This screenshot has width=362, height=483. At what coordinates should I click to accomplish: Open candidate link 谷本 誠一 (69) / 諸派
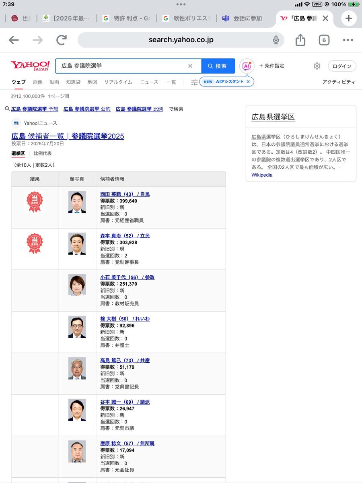click(125, 402)
